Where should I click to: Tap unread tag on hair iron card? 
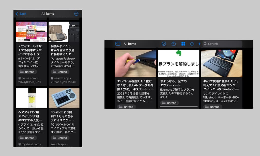[27, 138]
